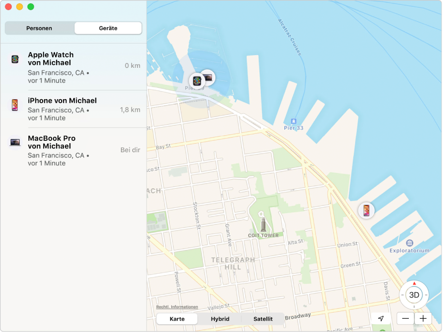Viewport: 443px width, 332px height.
Task: Click the Bei dir label
Action: [x=130, y=150]
